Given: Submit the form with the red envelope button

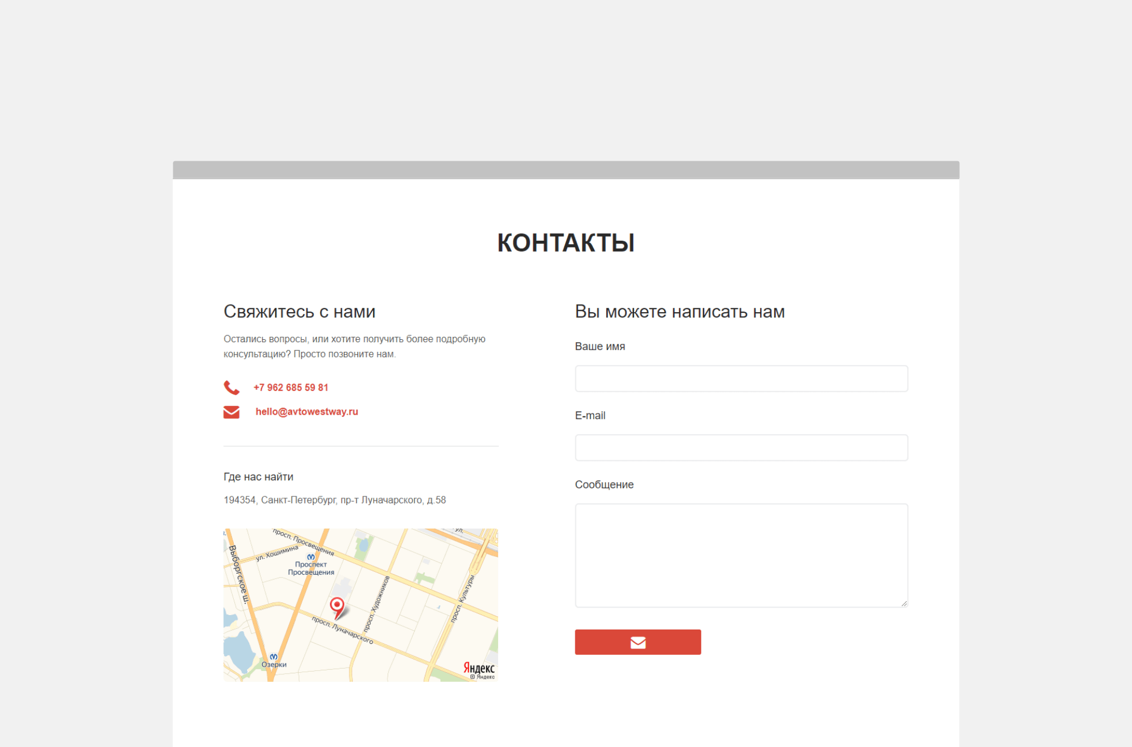Looking at the screenshot, I should pos(638,642).
